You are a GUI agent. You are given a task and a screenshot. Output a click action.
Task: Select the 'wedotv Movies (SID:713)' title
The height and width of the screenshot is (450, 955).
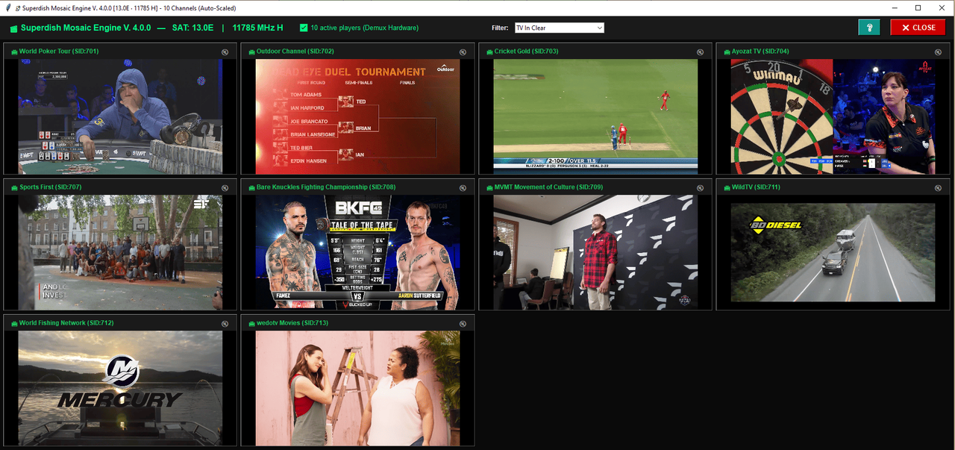[292, 323]
